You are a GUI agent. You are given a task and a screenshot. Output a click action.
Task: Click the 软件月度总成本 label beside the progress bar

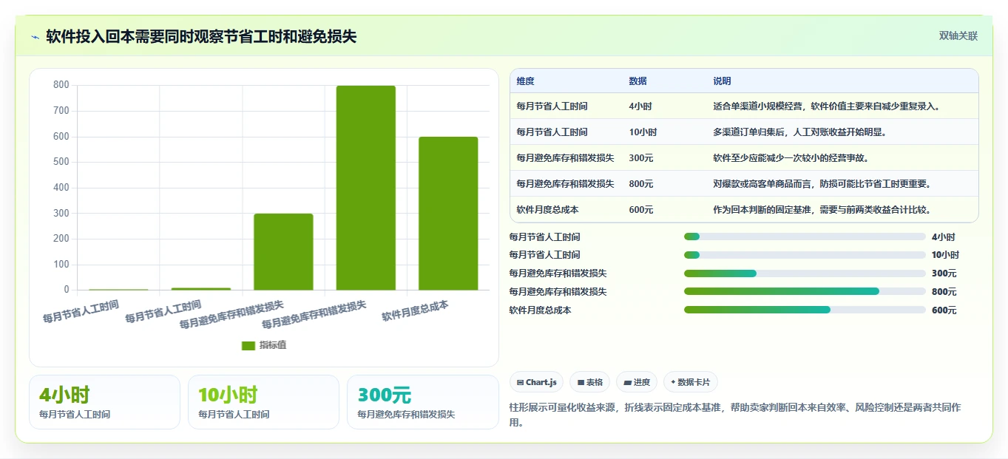pyautogui.click(x=540, y=310)
